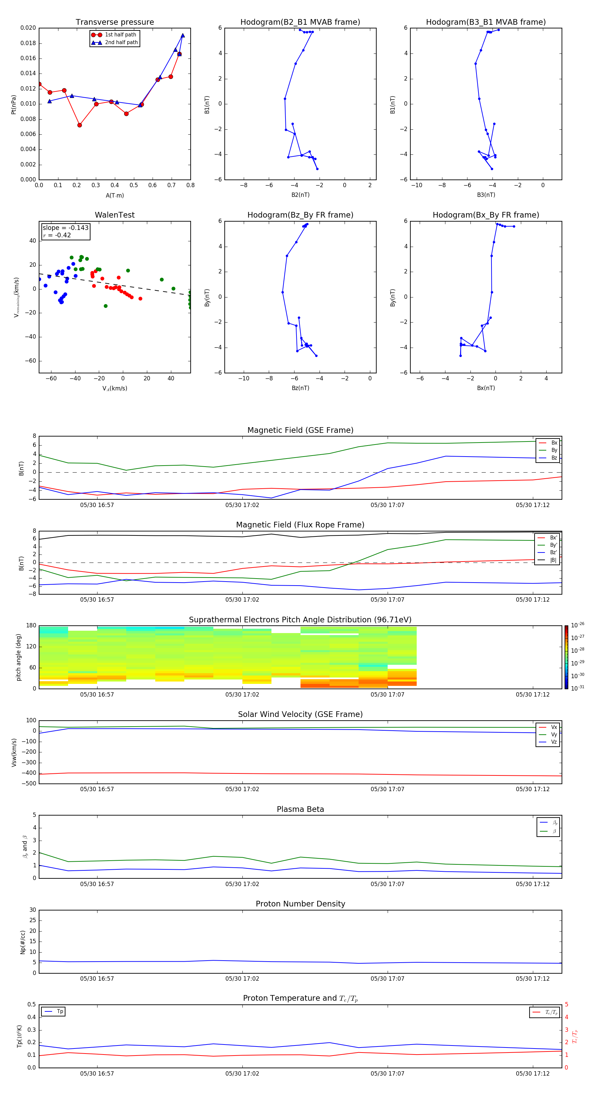Click the 'Bz(nT)' x-axis label
The width and height of the screenshot is (601, 1103).
[300, 388]
